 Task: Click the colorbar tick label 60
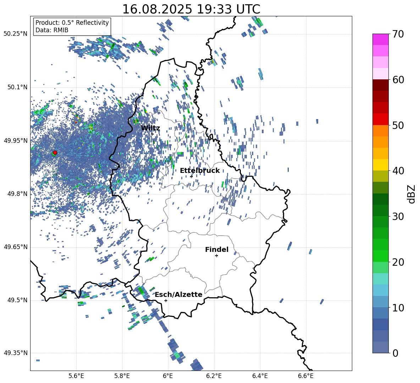pos(398,80)
